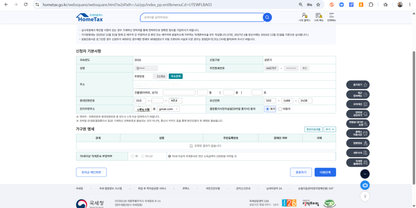Collapse the quick menu with minus button
This screenshot has width=416, height=208.
365,174
